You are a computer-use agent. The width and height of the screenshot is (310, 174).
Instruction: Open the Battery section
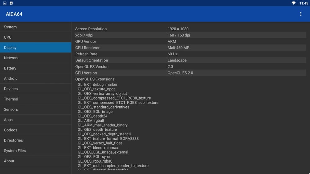coord(36,68)
